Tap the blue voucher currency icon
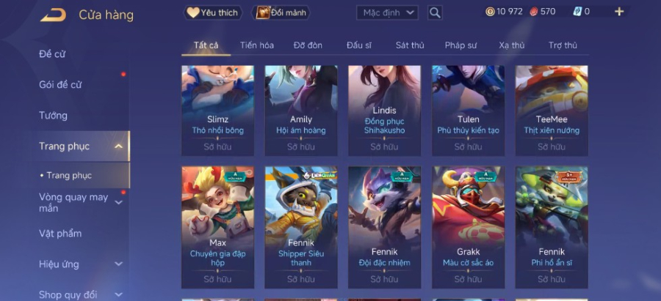Image resolution: width=661 pixels, height=301 pixels. [x=577, y=12]
